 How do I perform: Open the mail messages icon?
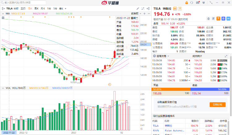tap(198, 2)
